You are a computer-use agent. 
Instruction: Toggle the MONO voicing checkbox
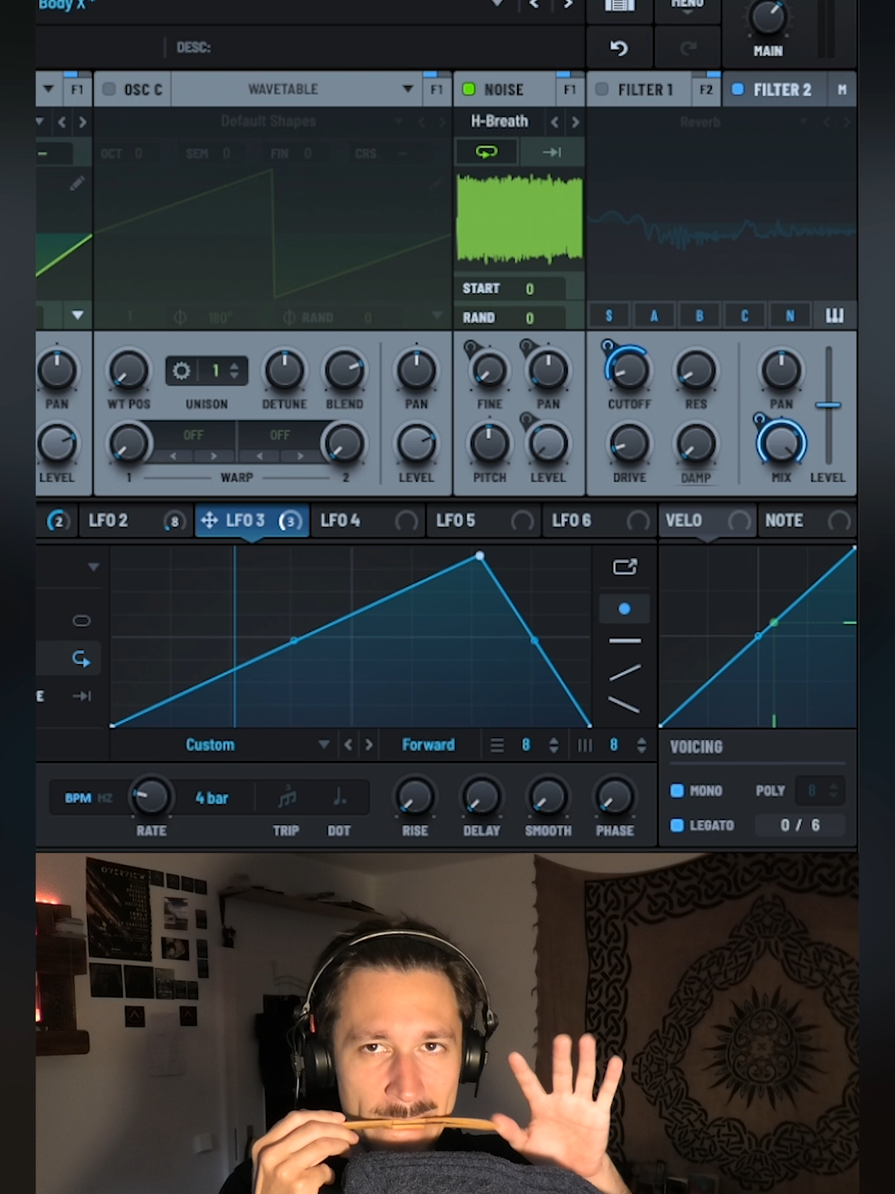[x=676, y=790]
